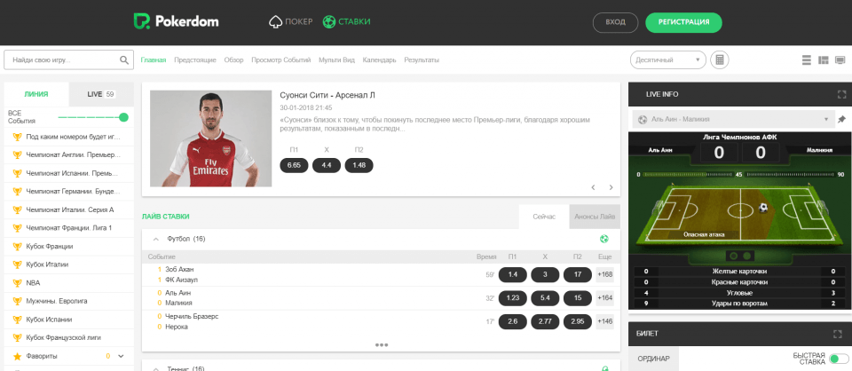This screenshot has height=371, width=852.
Task: Click the Вход button
Action: (x=615, y=22)
